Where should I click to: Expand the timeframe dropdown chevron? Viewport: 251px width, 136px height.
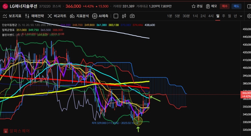[x=241, y=16]
